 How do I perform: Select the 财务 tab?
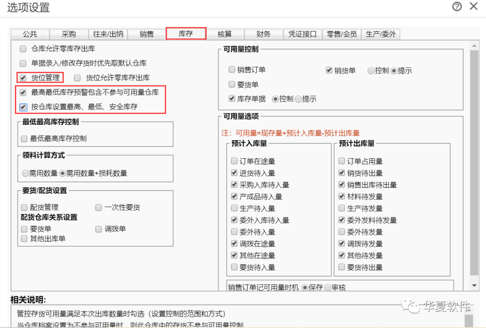point(263,34)
